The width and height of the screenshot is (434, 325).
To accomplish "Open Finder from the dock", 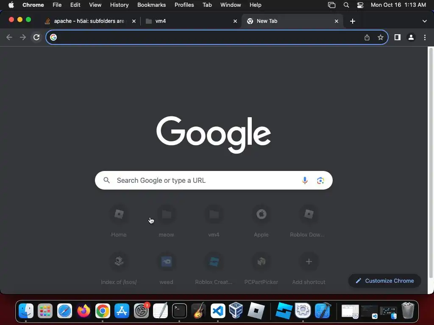I will coord(26,311).
